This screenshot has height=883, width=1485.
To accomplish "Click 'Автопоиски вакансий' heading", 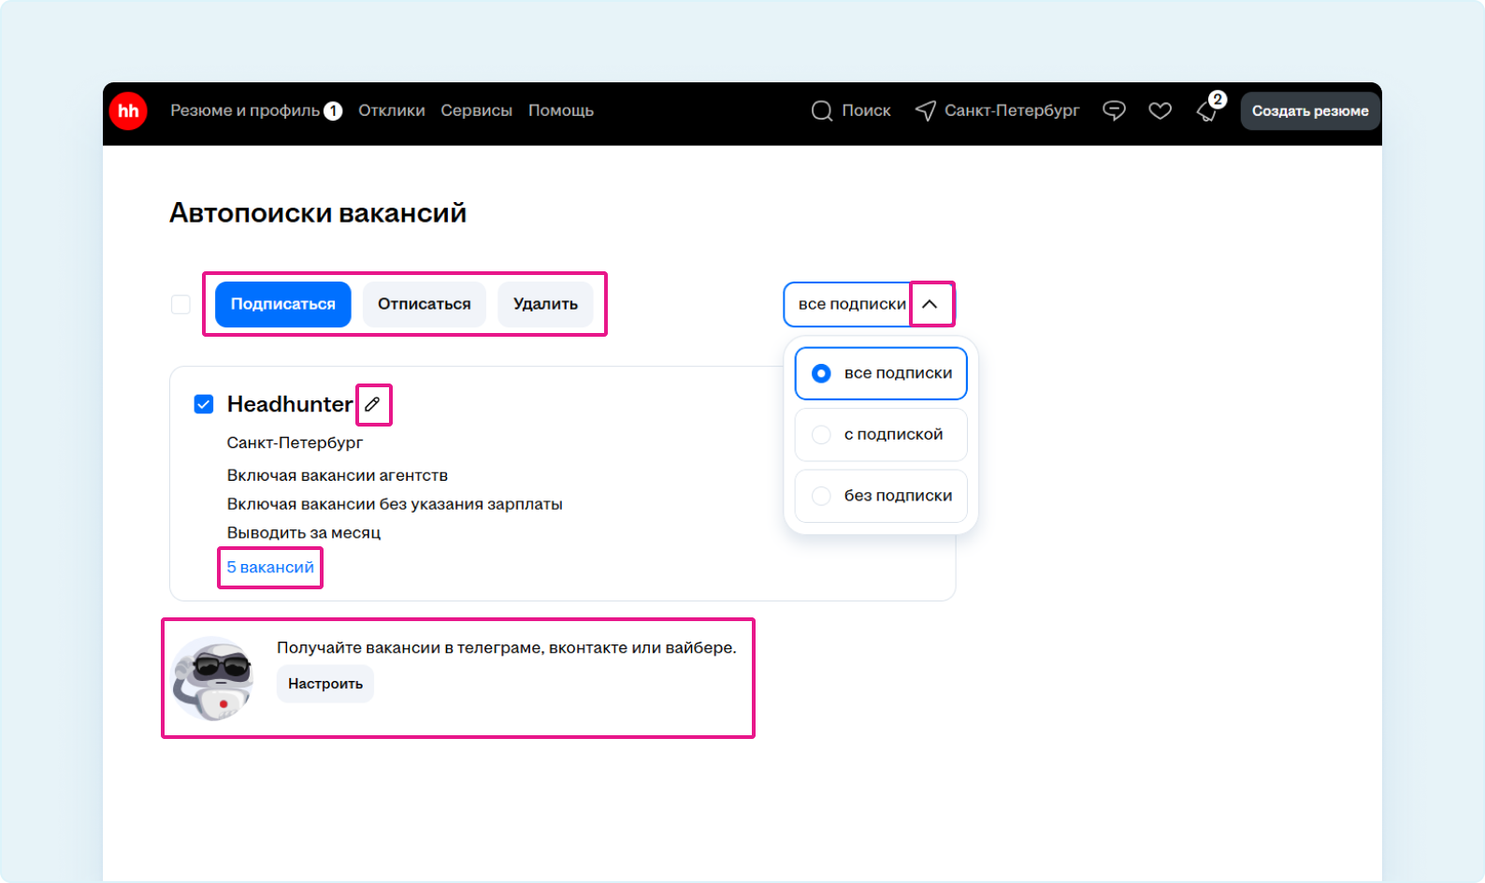I will 318,213.
